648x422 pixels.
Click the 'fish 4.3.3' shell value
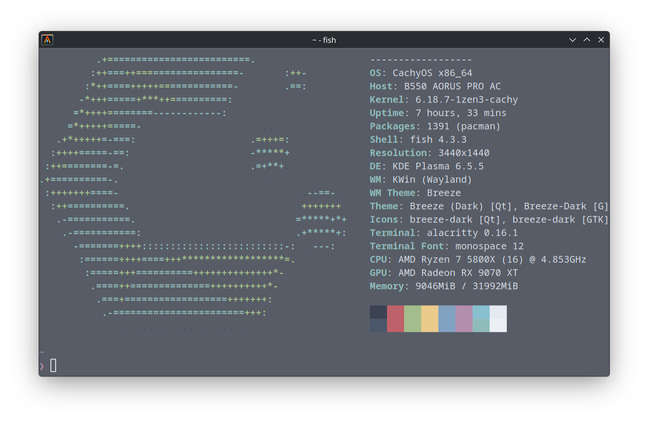(438, 140)
